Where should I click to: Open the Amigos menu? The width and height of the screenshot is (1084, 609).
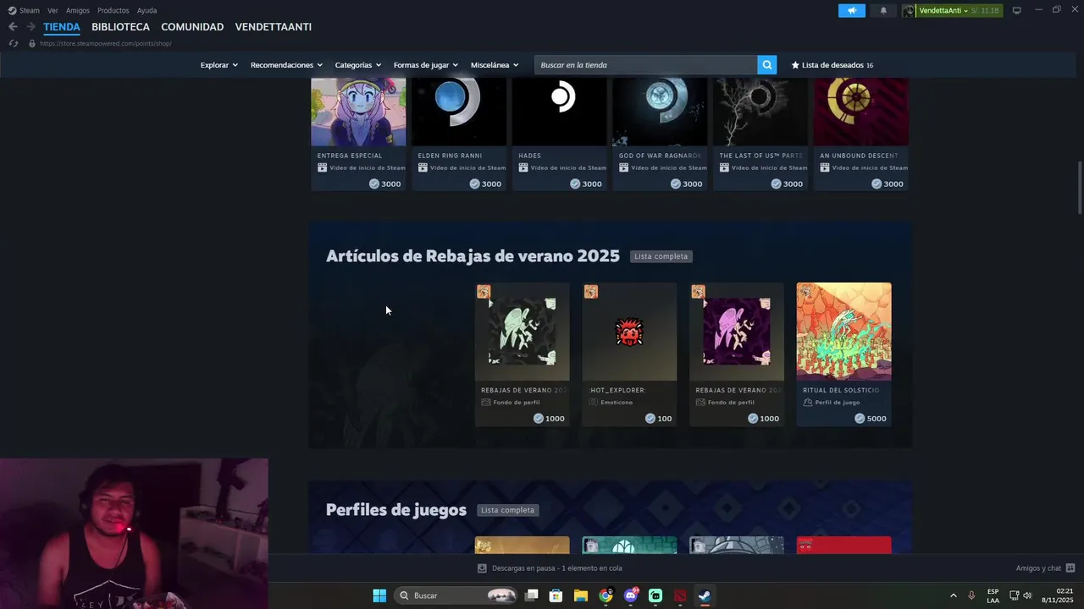[78, 10]
